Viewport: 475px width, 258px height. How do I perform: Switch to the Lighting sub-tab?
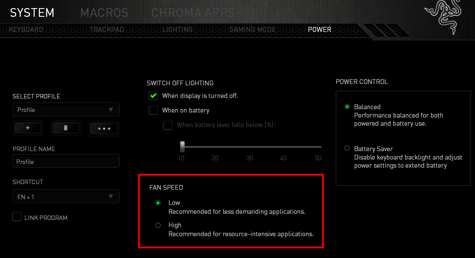(177, 30)
